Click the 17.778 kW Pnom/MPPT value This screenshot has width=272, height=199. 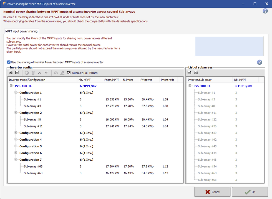pyautogui.click(x=112, y=106)
